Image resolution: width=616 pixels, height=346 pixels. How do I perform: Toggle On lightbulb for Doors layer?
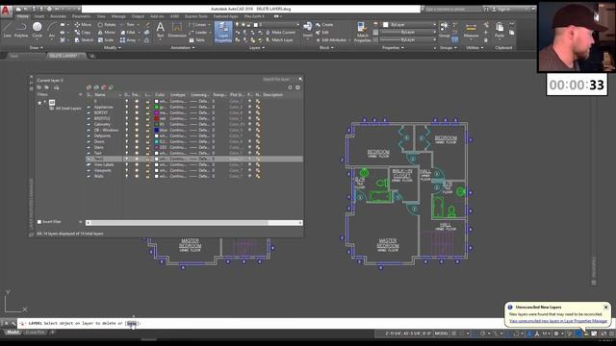point(126,141)
